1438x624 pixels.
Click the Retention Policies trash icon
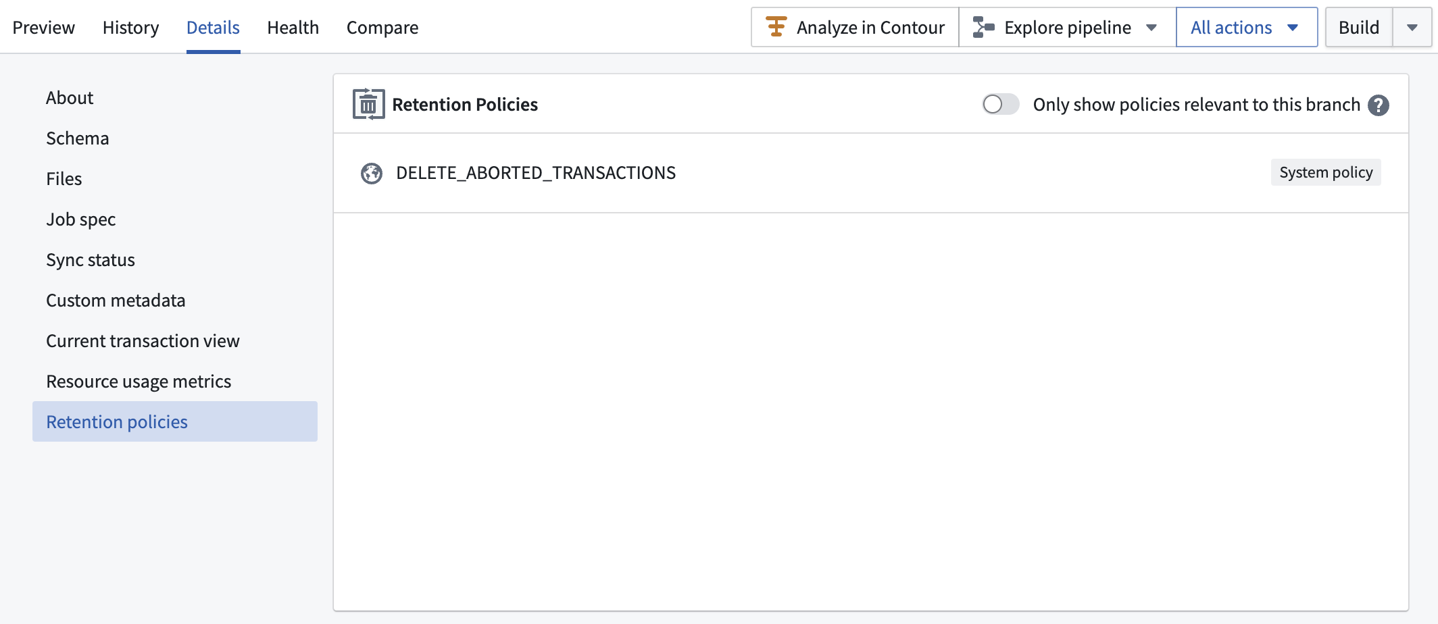tap(368, 104)
